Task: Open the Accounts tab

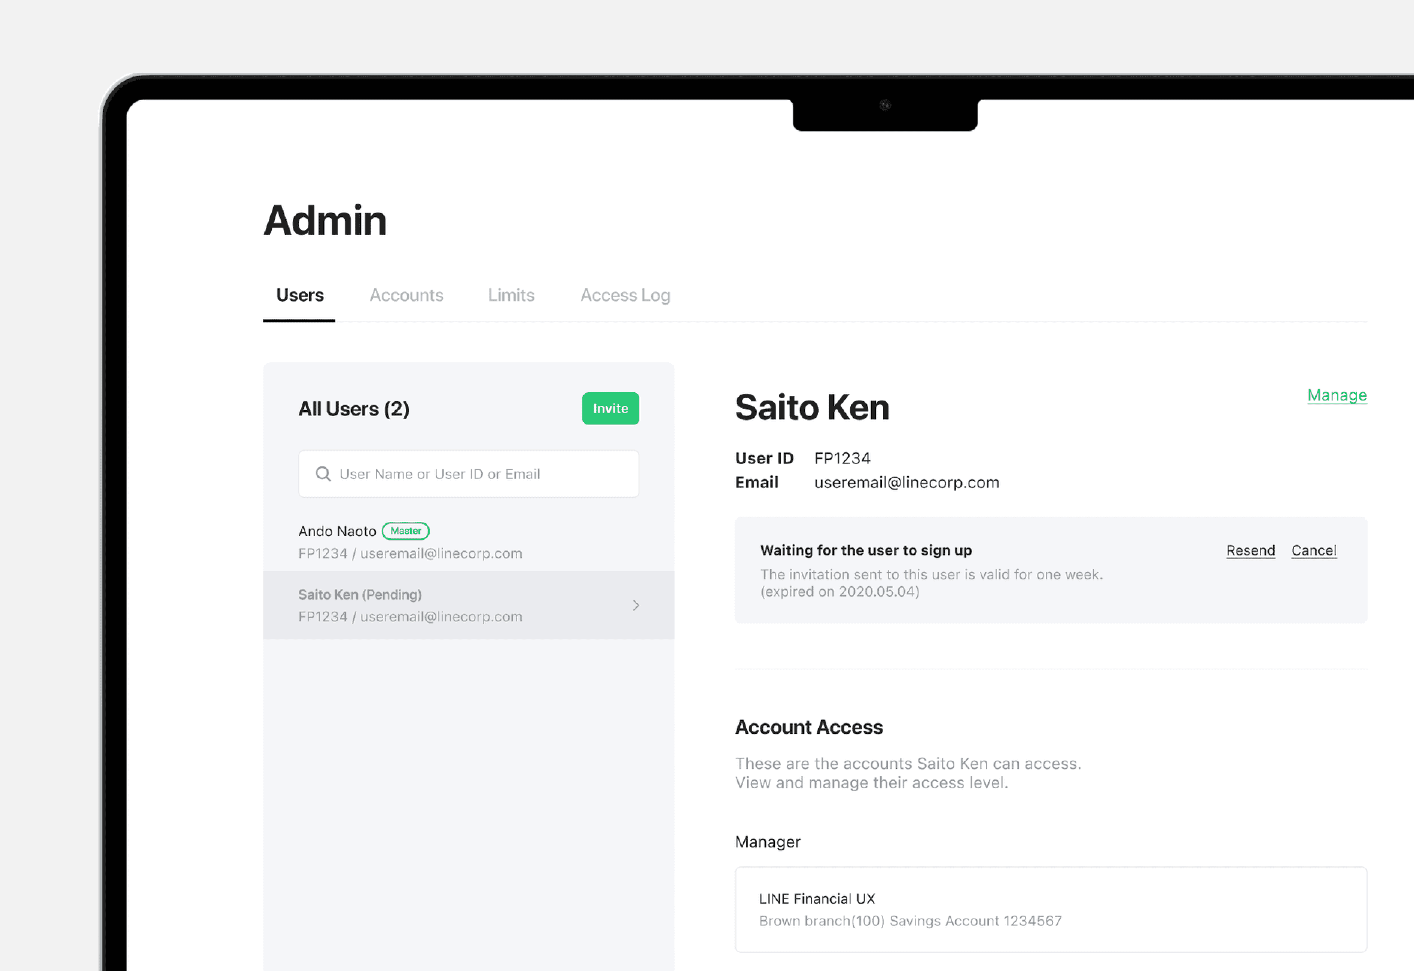Action: 406,296
